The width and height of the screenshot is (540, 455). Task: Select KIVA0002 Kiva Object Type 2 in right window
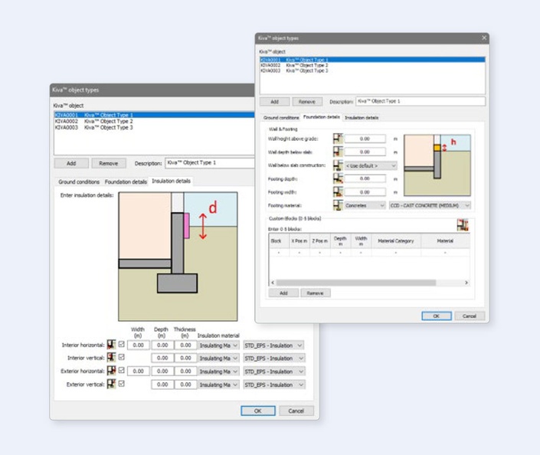(x=372, y=65)
